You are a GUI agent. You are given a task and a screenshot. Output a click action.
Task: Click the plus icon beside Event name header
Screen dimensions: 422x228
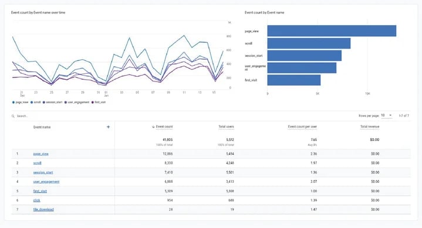[108, 127]
